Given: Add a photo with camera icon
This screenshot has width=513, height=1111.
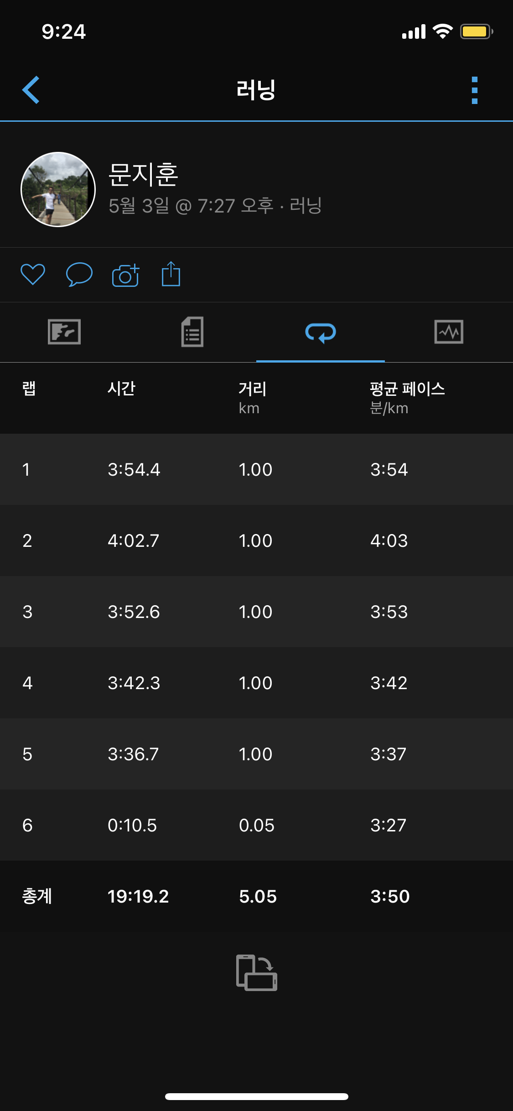Looking at the screenshot, I should [x=125, y=275].
